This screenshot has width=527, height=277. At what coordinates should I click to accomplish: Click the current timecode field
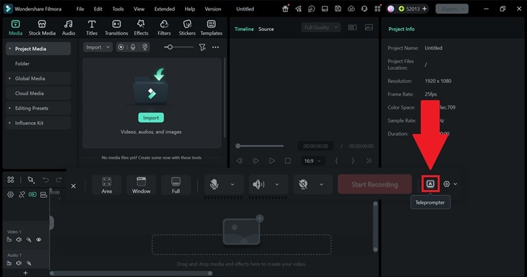click(x=316, y=146)
